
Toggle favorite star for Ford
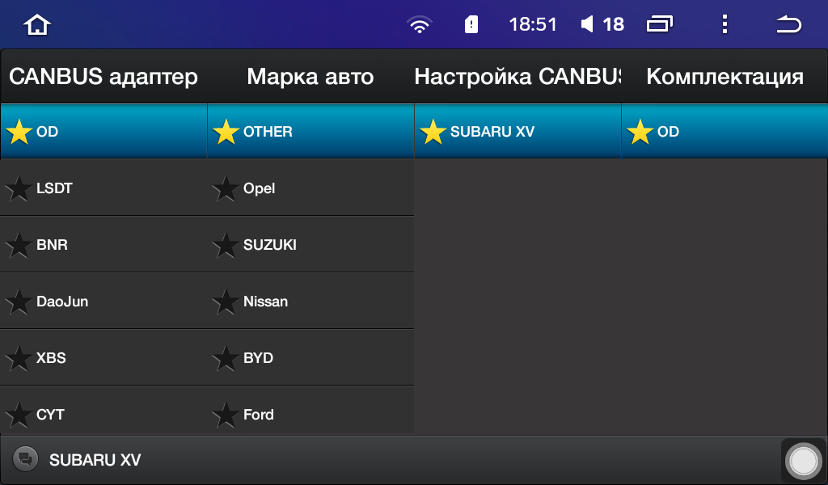(x=226, y=415)
